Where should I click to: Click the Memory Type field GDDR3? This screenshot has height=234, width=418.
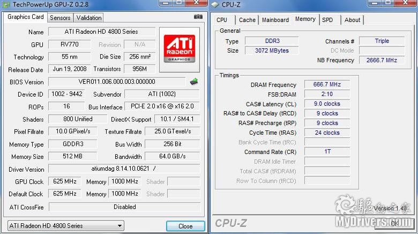[73, 144]
